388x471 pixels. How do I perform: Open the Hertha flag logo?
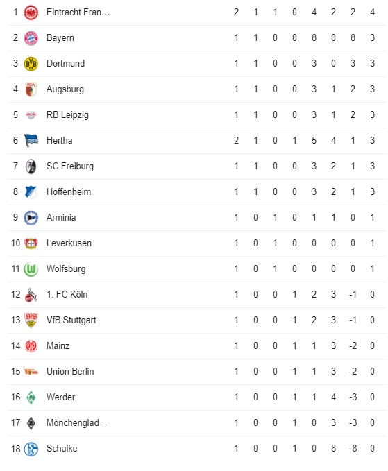(x=31, y=141)
